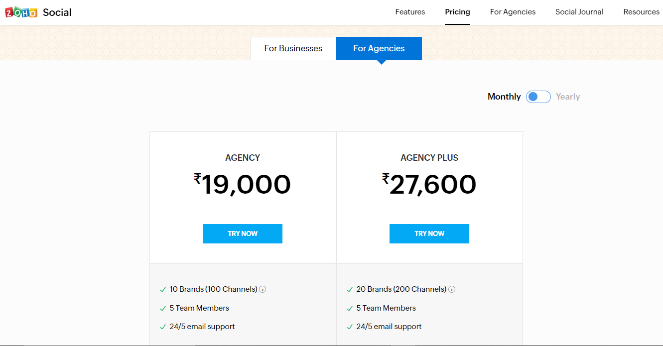Click the 10 Brands (100 Channels) text
Screen dimensions: 663x346
click(x=213, y=289)
